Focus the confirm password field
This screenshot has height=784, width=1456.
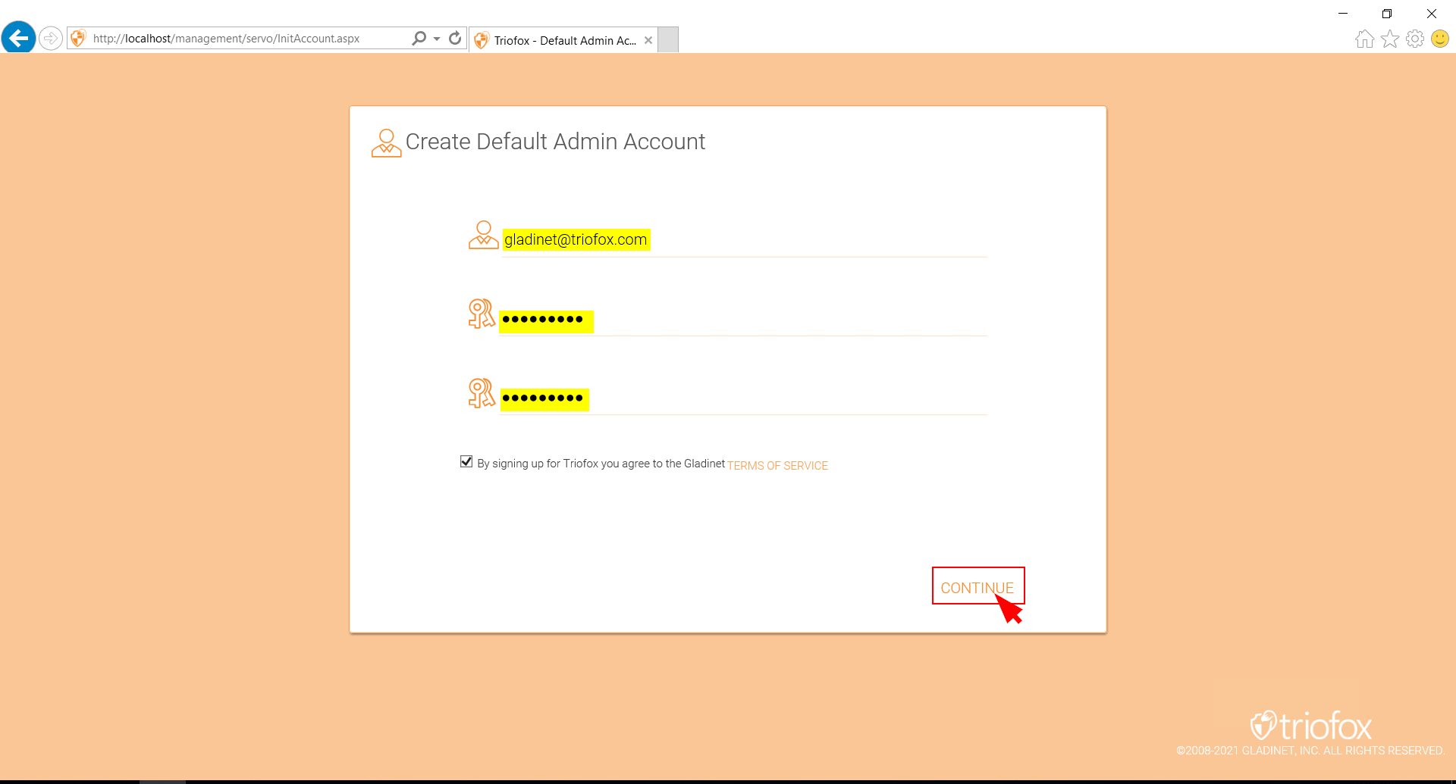743,398
